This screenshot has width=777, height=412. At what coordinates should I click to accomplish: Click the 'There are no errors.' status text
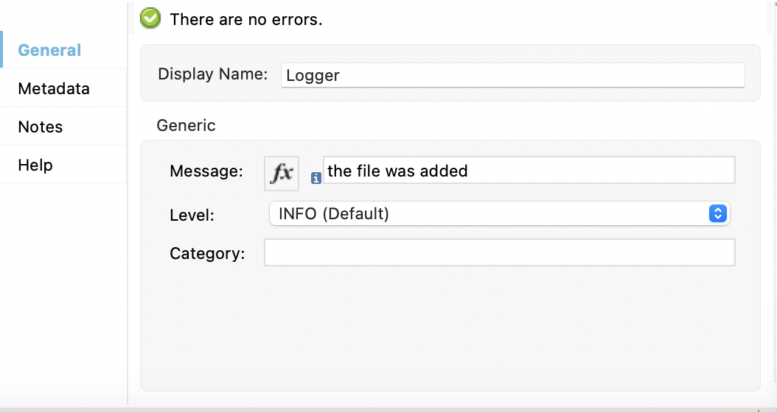tap(246, 19)
